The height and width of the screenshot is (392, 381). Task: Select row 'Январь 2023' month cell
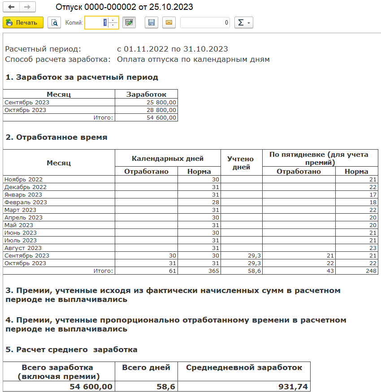(x=59, y=194)
